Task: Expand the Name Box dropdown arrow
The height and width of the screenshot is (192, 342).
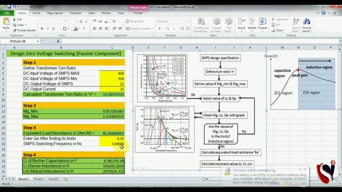Action: click(37, 41)
